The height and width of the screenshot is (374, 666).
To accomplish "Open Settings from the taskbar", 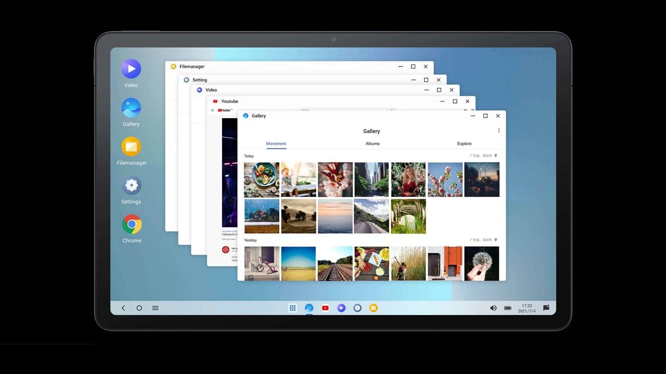I will point(357,308).
